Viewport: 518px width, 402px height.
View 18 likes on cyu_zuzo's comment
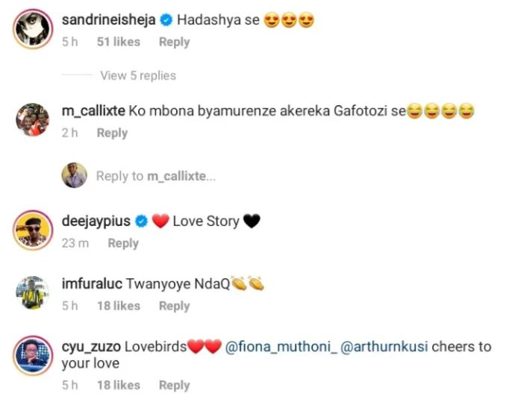click(x=118, y=385)
